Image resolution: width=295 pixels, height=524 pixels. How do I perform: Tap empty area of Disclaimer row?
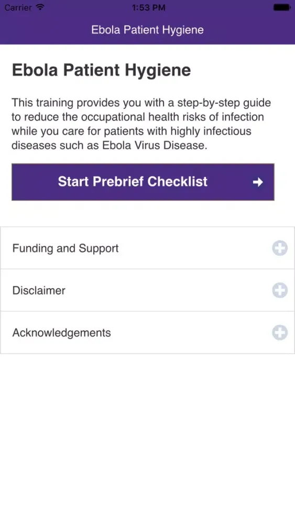[167, 290]
